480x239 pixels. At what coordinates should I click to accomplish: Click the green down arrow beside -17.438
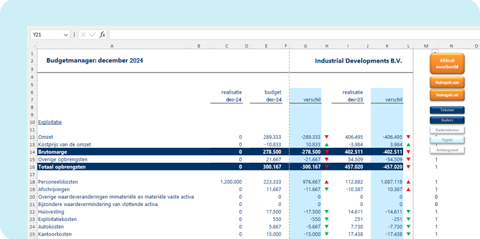408,234
